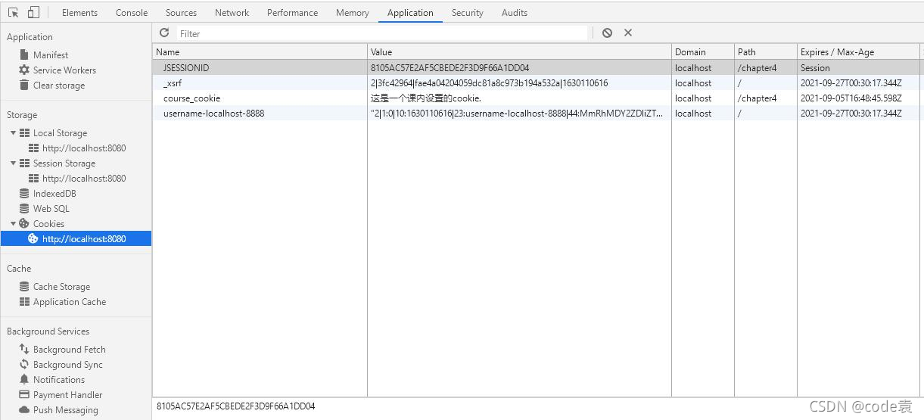Delete selected cookie with X icon
Viewport: 924px width, 420px height.
pos(628,33)
